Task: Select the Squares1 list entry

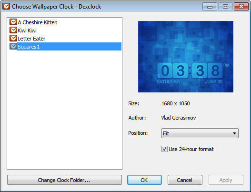Action: click(69, 46)
